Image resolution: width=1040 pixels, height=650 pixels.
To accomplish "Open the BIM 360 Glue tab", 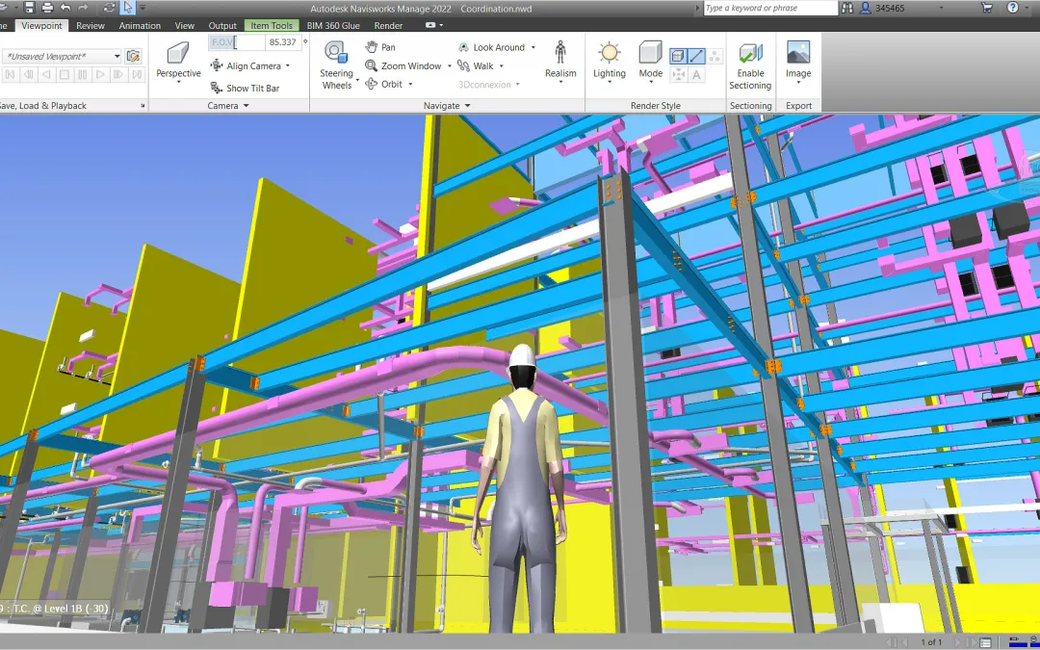I will (x=333, y=25).
